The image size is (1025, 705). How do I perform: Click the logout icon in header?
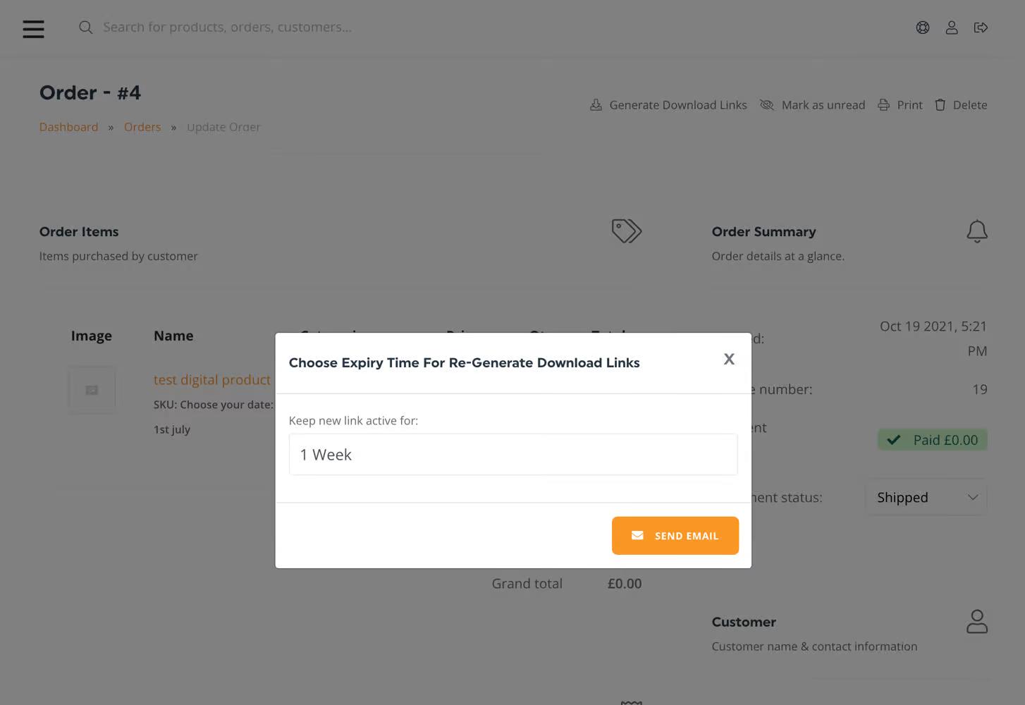click(x=981, y=27)
